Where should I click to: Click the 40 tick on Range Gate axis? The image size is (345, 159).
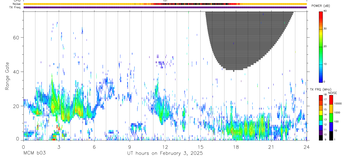click(x=16, y=72)
